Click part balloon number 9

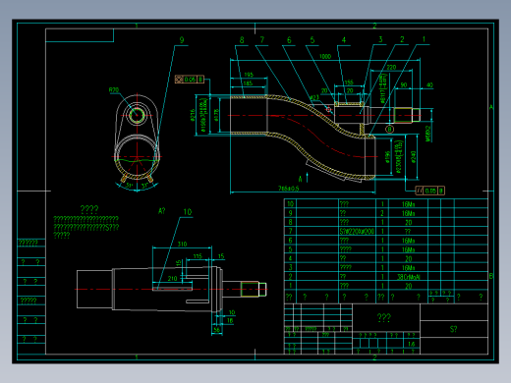[182, 40]
